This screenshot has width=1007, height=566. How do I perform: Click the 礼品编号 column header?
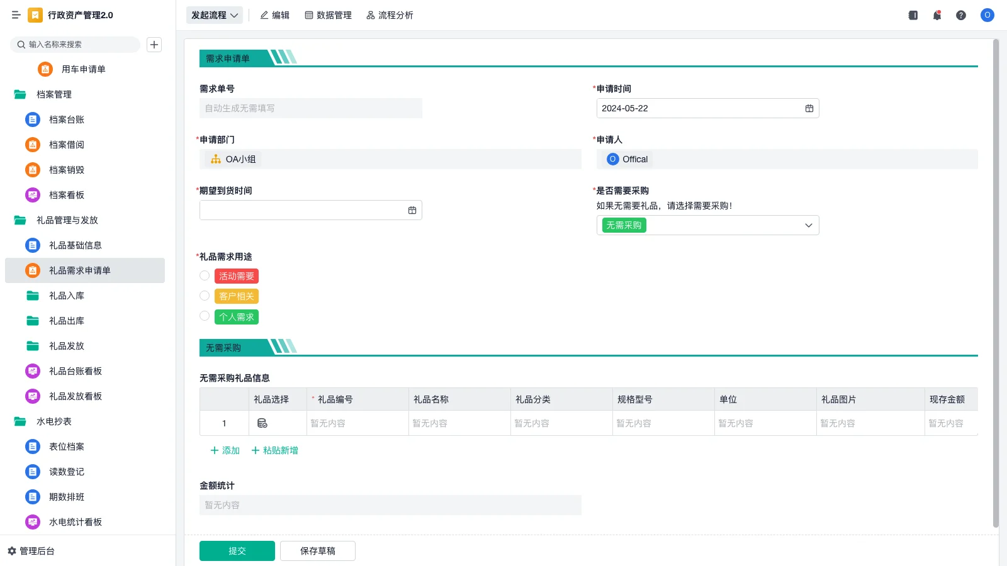tap(357, 399)
